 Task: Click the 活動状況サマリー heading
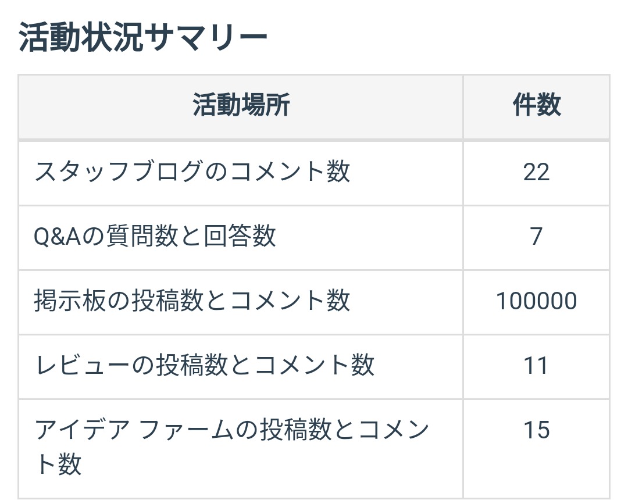[143, 39]
